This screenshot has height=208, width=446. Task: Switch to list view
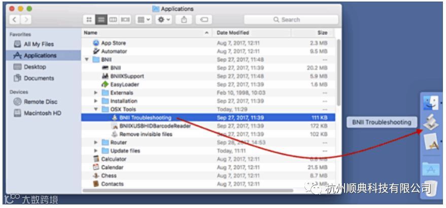101,20
